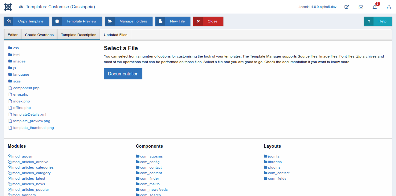Image resolution: width=396 pixels, height=196 pixels.
Task: Open site preview external link icon
Action: [x=347, y=7]
